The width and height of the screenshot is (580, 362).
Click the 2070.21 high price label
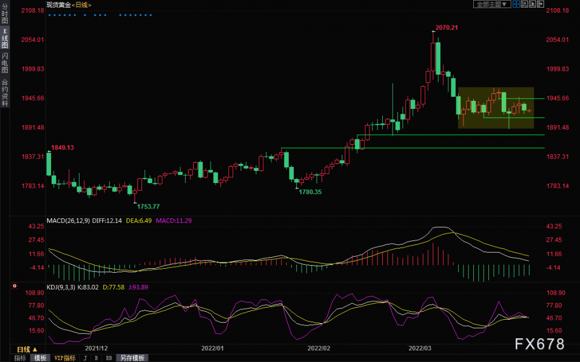click(447, 27)
